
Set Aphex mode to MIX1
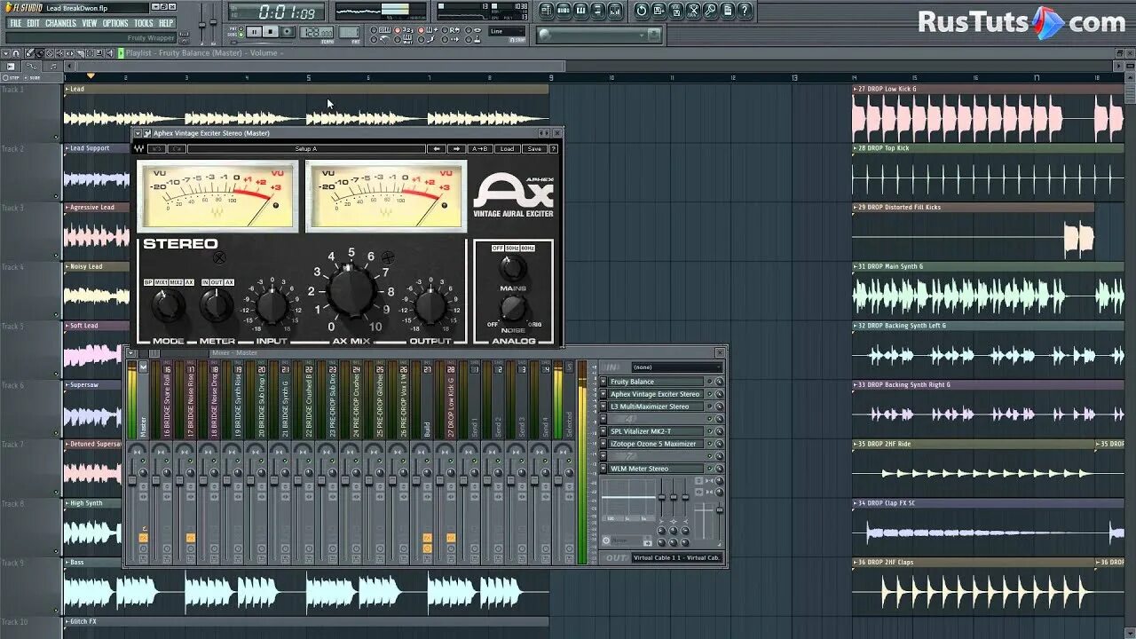pyautogui.click(x=162, y=282)
